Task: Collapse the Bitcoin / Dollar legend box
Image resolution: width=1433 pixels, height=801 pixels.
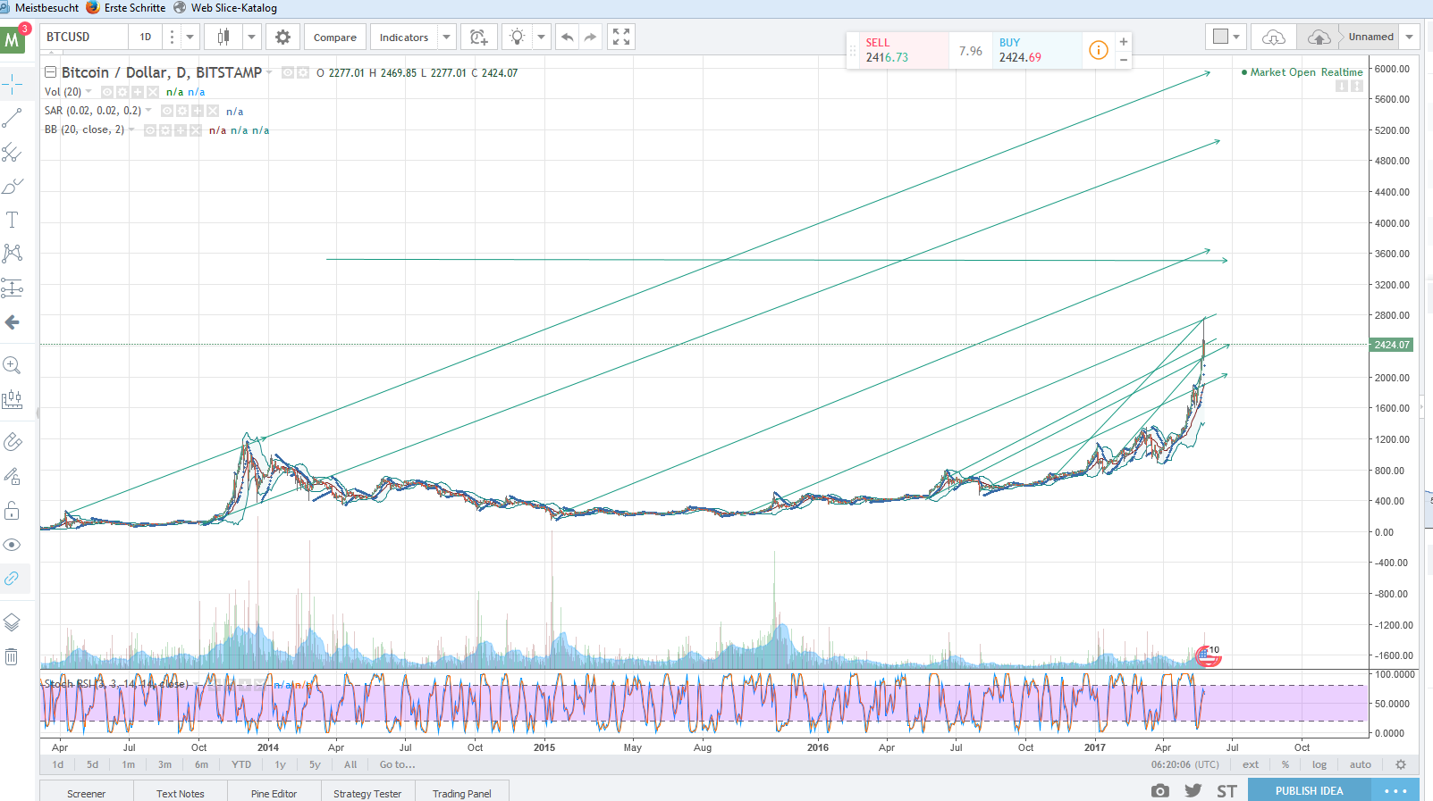Action: (51, 72)
